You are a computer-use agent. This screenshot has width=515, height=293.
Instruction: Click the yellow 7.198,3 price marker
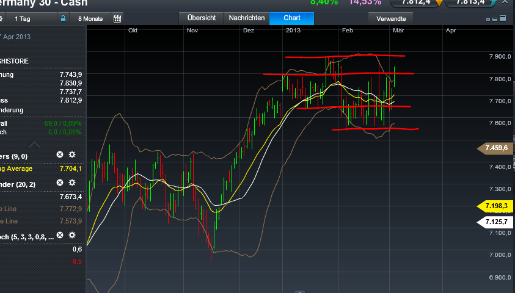click(x=495, y=206)
